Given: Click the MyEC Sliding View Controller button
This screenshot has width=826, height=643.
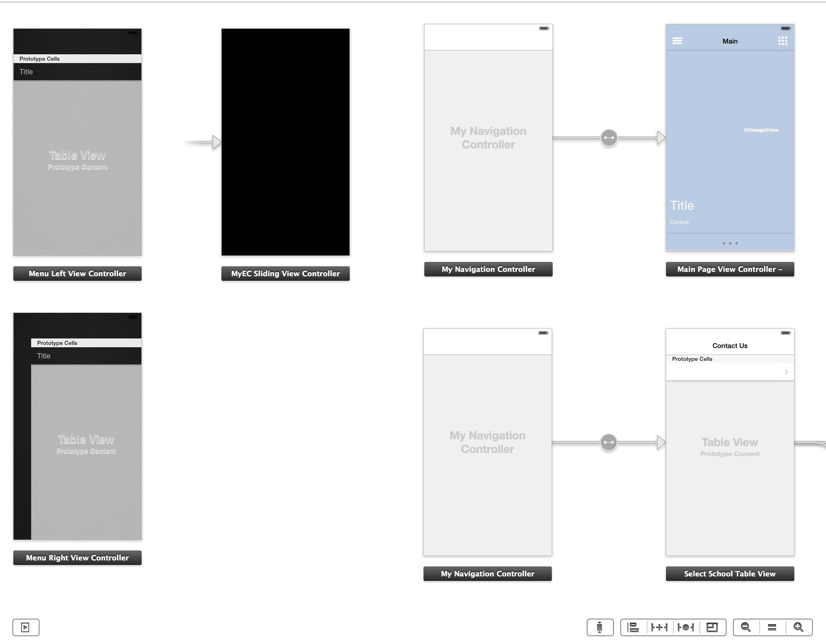Looking at the screenshot, I should coord(285,273).
